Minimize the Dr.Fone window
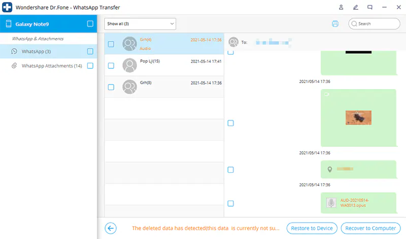The height and width of the screenshot is (239, 406). [x=384, y=7]
